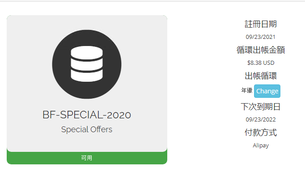Click the thin gray divider line at top
Image resolution: width=305 pixels, height=180 pixels.
tap(152, 1)
